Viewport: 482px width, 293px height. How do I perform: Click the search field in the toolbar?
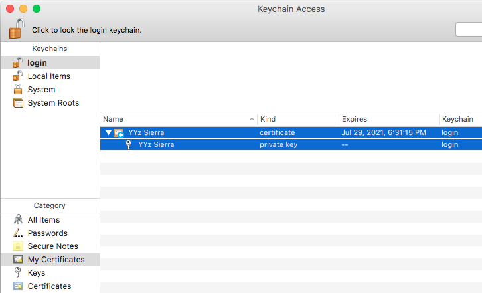click(x=469, y=29)
